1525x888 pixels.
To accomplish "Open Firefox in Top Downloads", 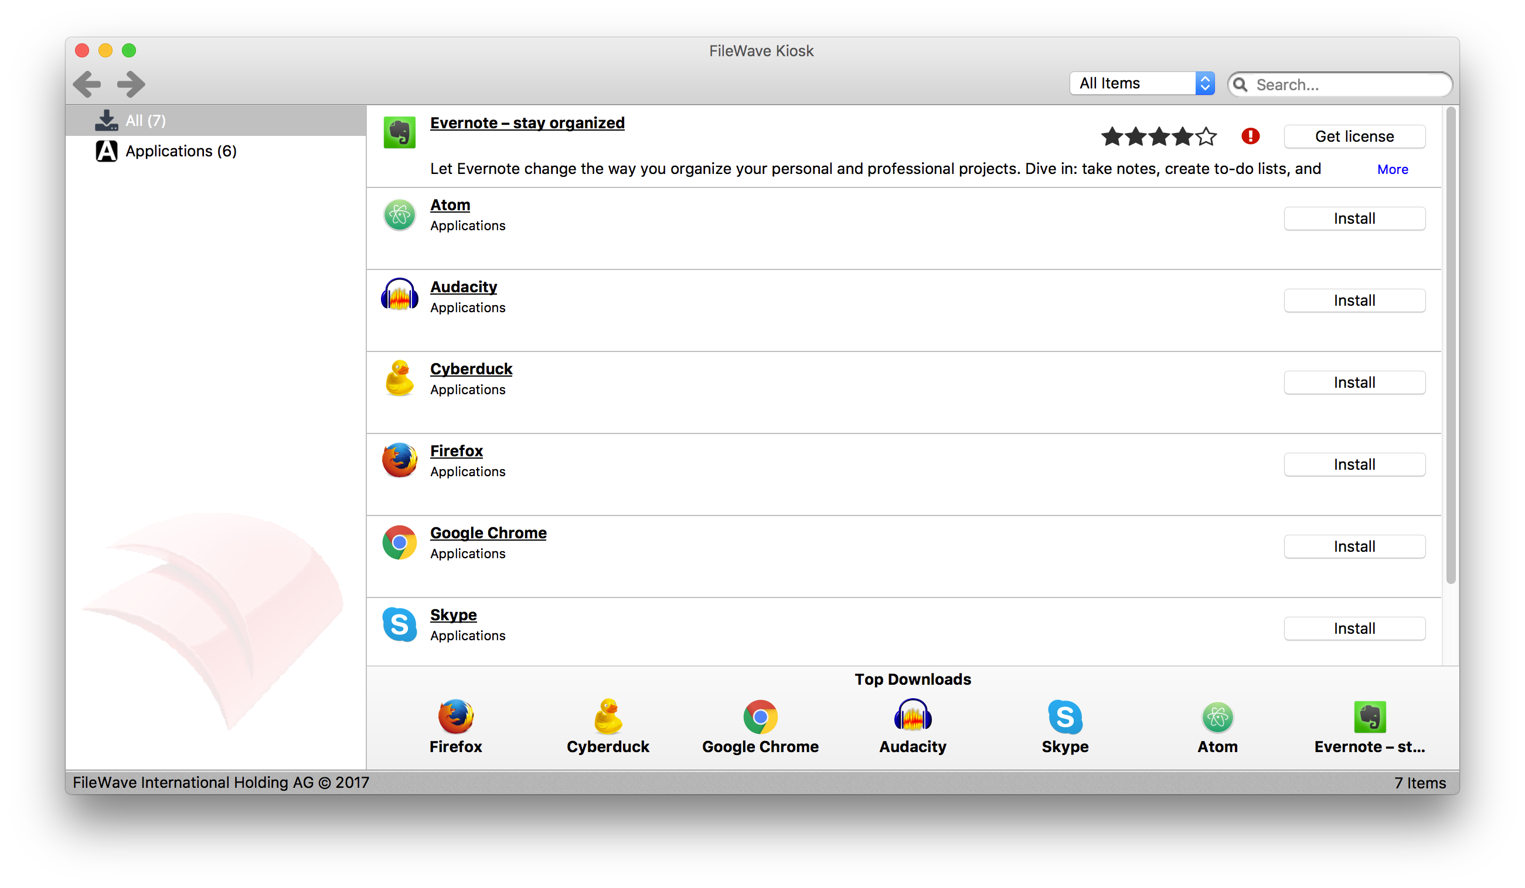I will (x=456, y=727).
